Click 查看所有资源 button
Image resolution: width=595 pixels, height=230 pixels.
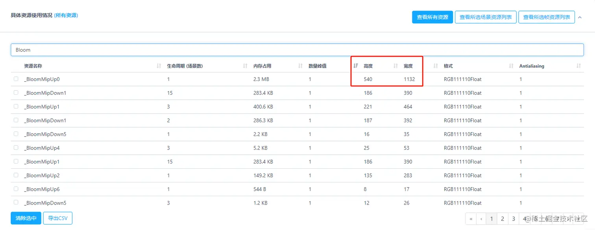tap(432, 17)
